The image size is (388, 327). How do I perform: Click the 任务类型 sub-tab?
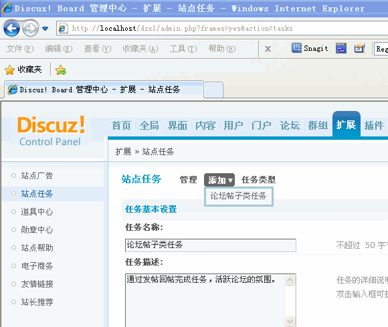[258, 180]
